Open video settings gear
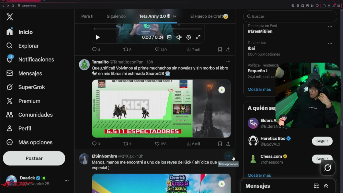Viewport: 343px width, 193px height. point(189,37)
